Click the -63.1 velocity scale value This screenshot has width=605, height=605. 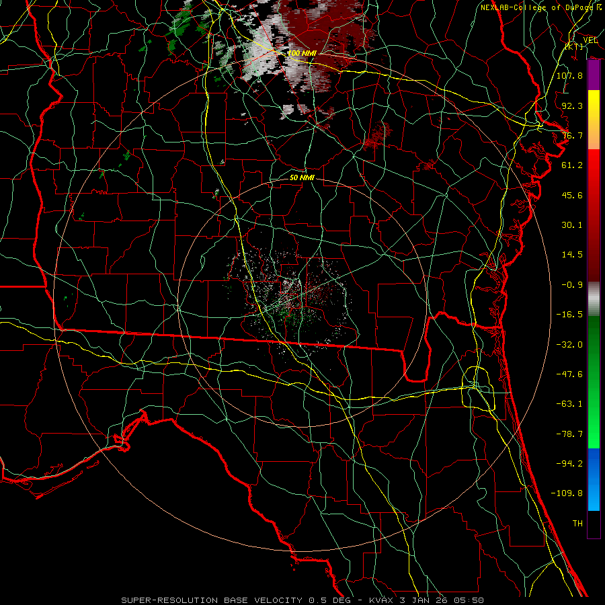pyautogui.click(x=569, y=404)
